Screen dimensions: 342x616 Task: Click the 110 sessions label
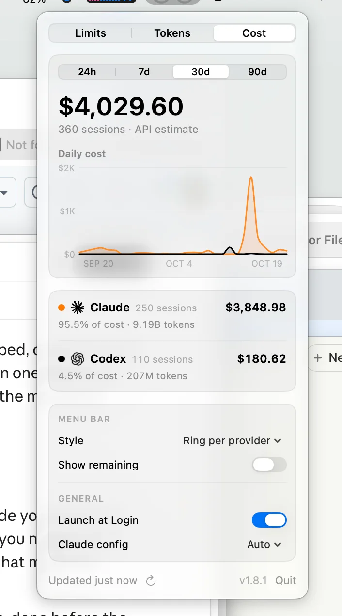pos(162,359)
